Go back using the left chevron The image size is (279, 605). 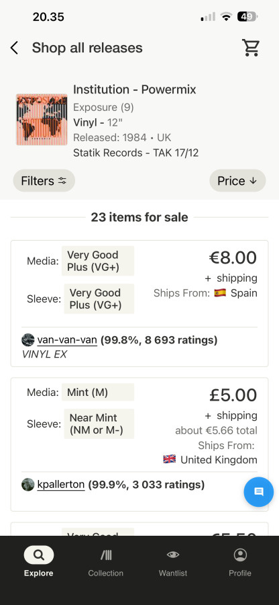(x=14, y=48)
